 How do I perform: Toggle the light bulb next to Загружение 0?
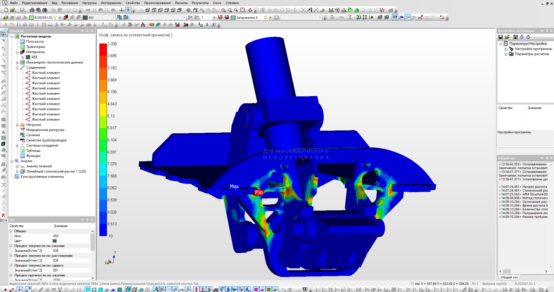[x=265, y=18]
